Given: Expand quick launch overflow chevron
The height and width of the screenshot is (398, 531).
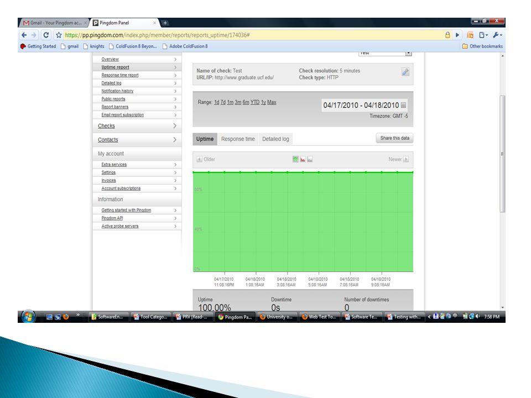Looking at the screenshot, I should click(x=78, y=315).
